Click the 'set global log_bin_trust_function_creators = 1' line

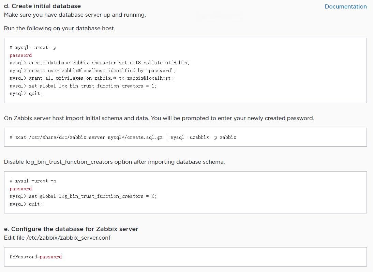(x=83, y=86)
